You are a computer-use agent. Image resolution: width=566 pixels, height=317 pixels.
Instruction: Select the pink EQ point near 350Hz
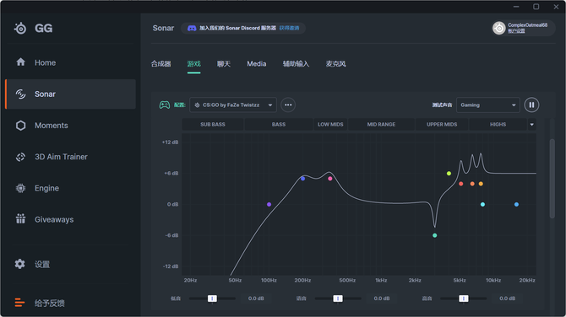pyautogui.click(x=330, y=179)
